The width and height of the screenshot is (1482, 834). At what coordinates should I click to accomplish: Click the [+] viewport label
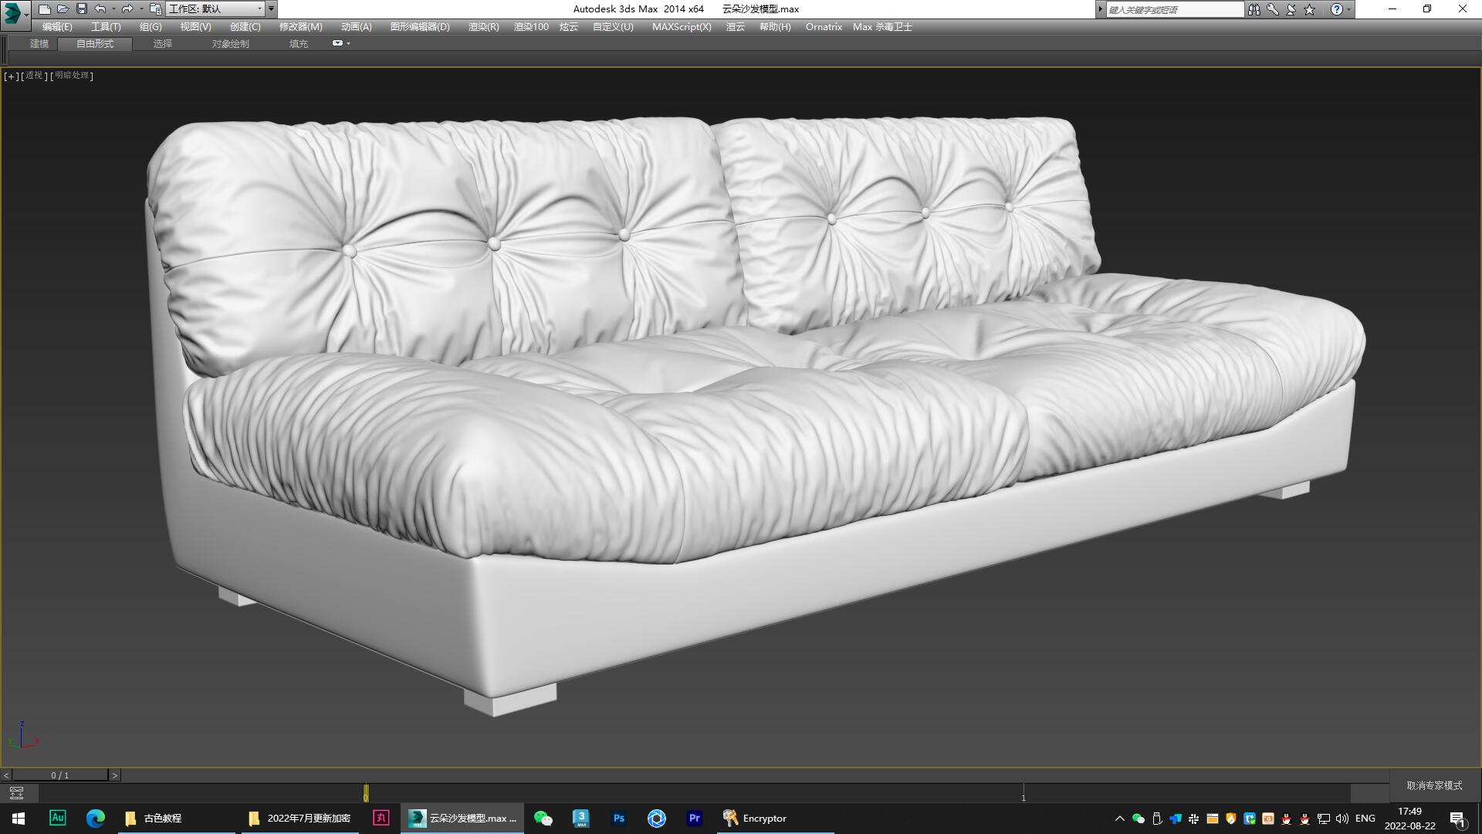(10, 76)
